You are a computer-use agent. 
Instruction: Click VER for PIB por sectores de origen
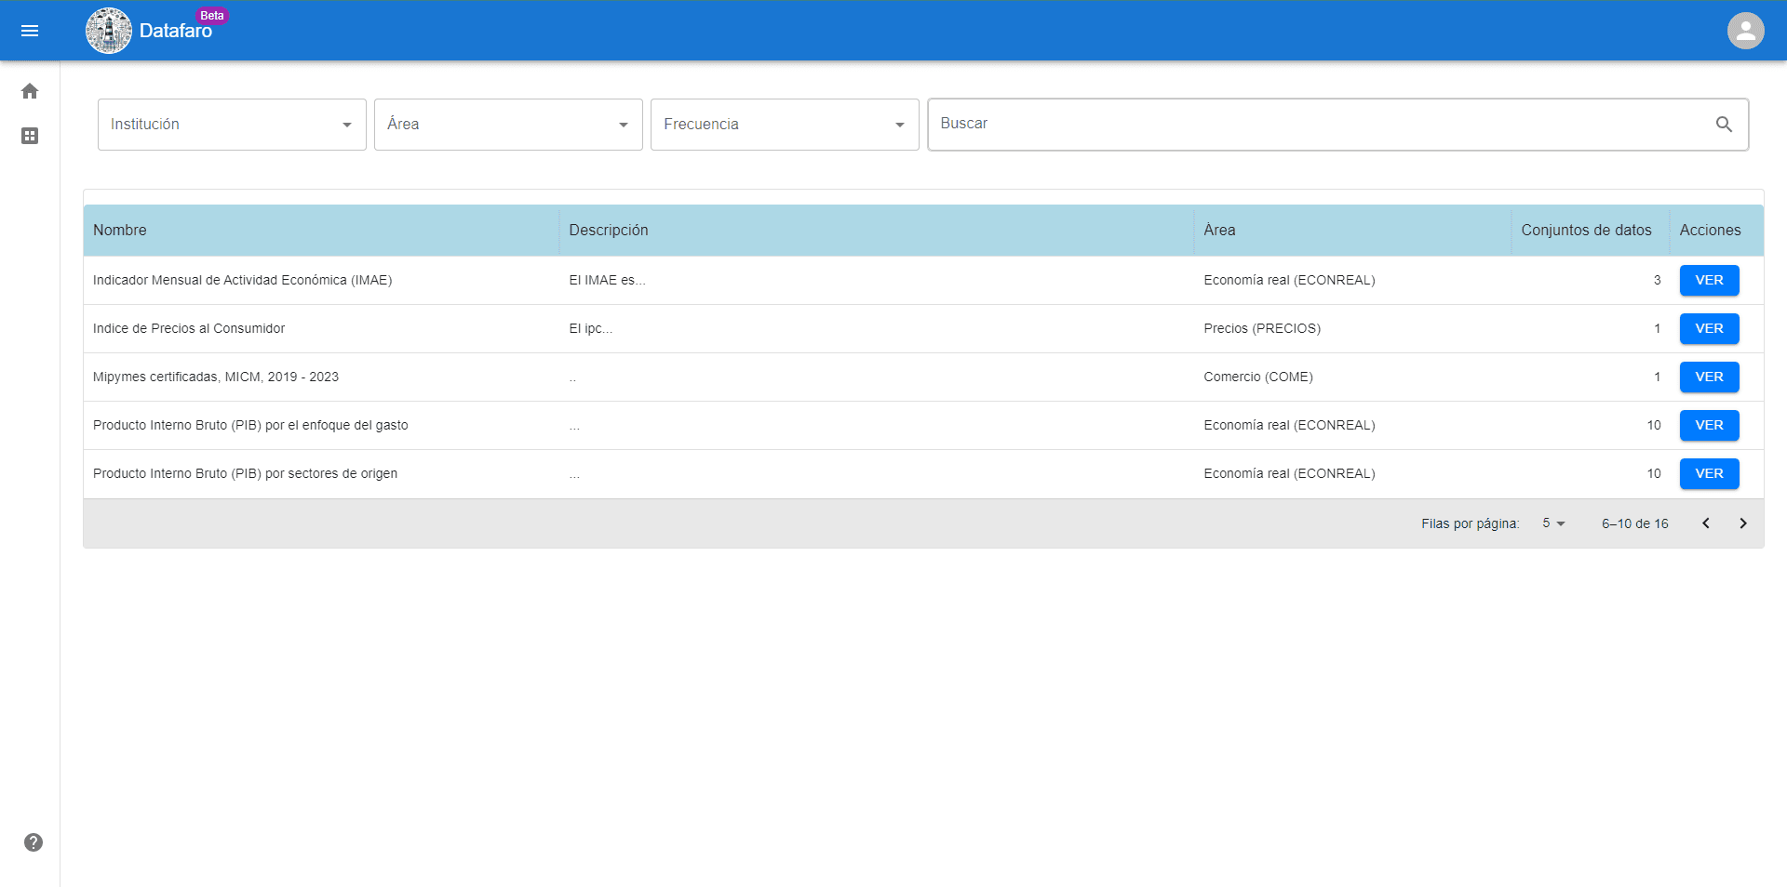pyautogui.click(x=1709, y=474)
